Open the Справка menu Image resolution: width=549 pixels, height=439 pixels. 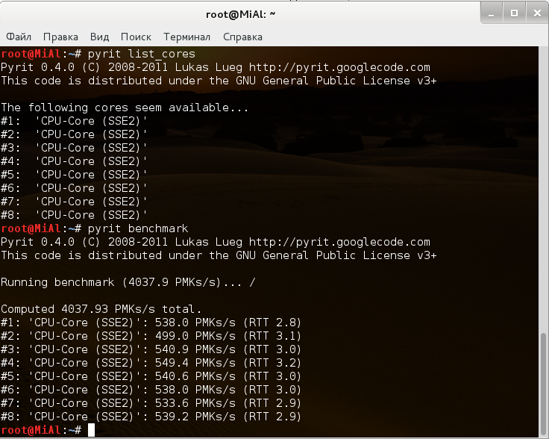coord(242,37)
